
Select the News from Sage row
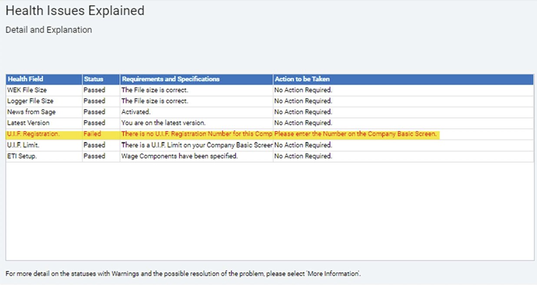[31, 112]
